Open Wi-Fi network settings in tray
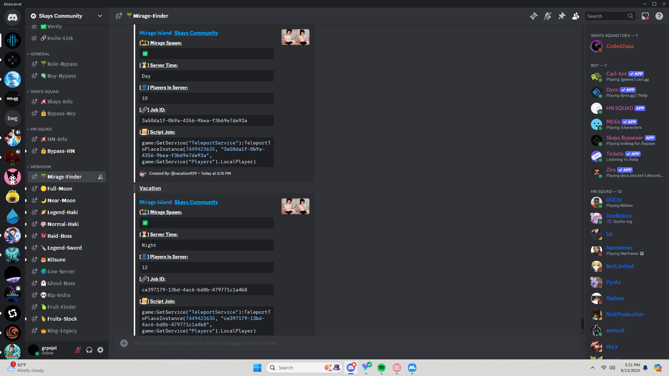669x376 pixels. click(x=603, y=368)
